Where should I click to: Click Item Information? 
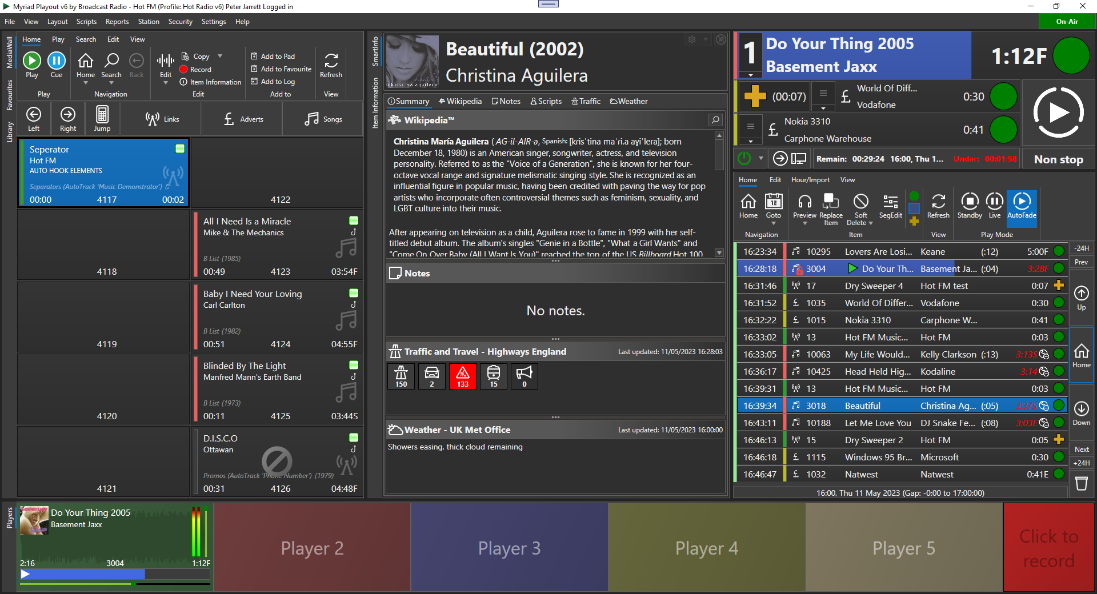pos(210,82)
